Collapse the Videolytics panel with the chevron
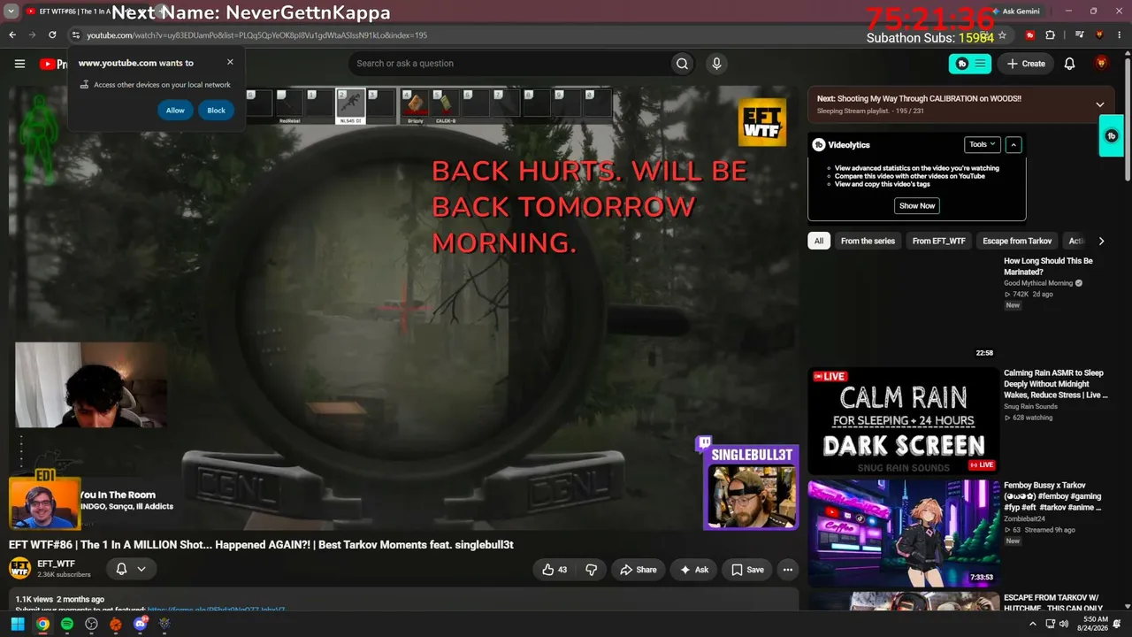 [x=1013, y=144]
